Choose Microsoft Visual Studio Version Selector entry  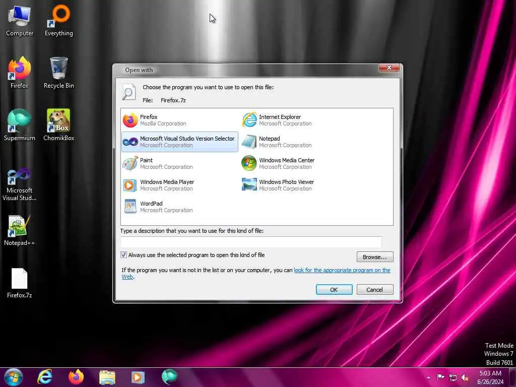(x=180, y=142)
